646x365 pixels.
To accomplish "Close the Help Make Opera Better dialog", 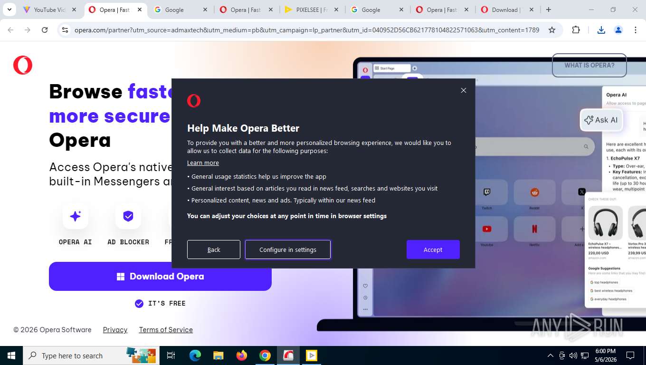I will pyautogui.click(x=464, y=90).
